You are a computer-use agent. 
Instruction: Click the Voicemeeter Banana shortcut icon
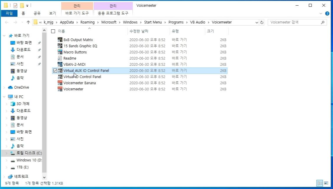60,83
